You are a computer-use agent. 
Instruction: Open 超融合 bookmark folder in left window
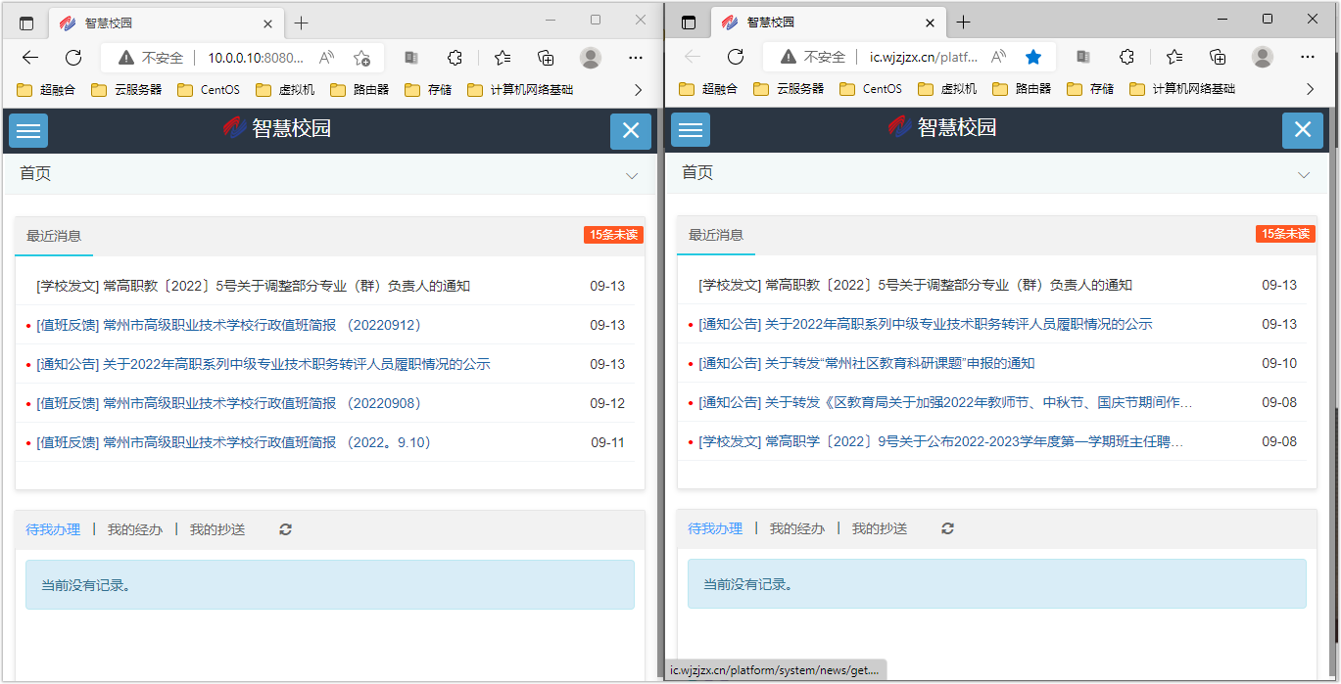(x=46, y=90)
